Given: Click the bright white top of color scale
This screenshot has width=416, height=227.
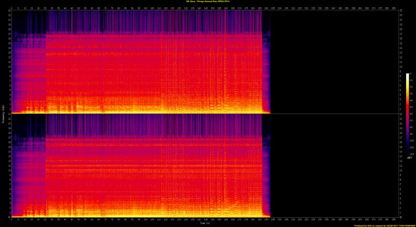Looking at the screenshot, I should pyautogui.click(x=407, y=75).
